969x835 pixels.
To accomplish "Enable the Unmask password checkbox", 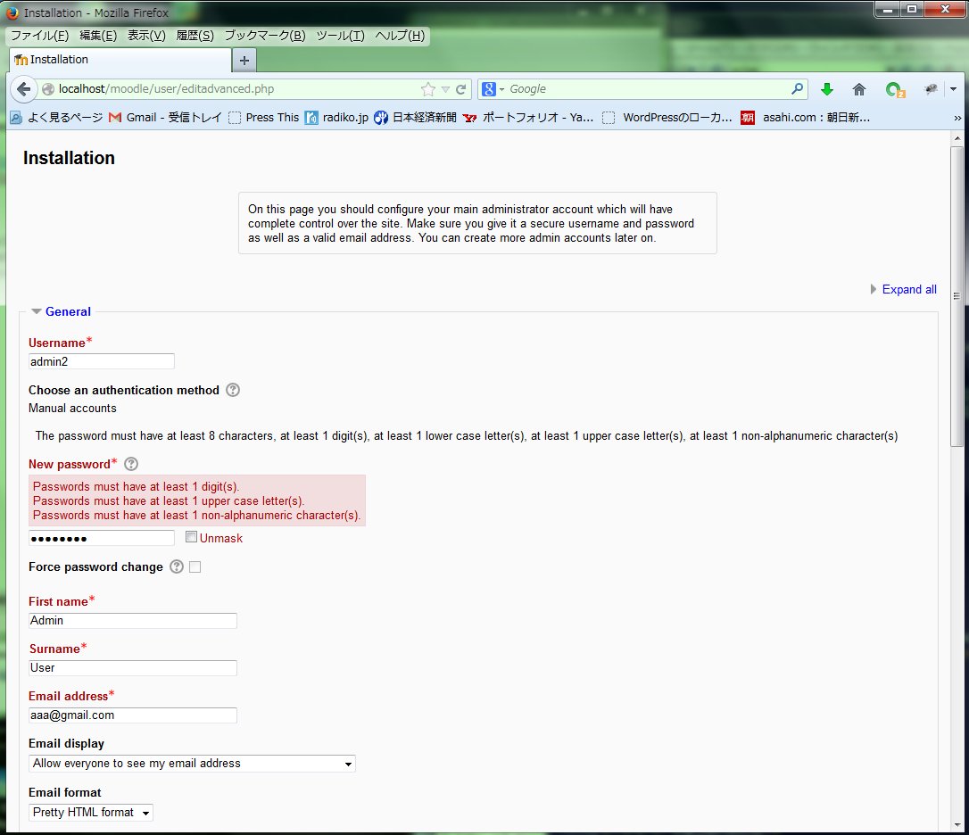I will point(191,537).
